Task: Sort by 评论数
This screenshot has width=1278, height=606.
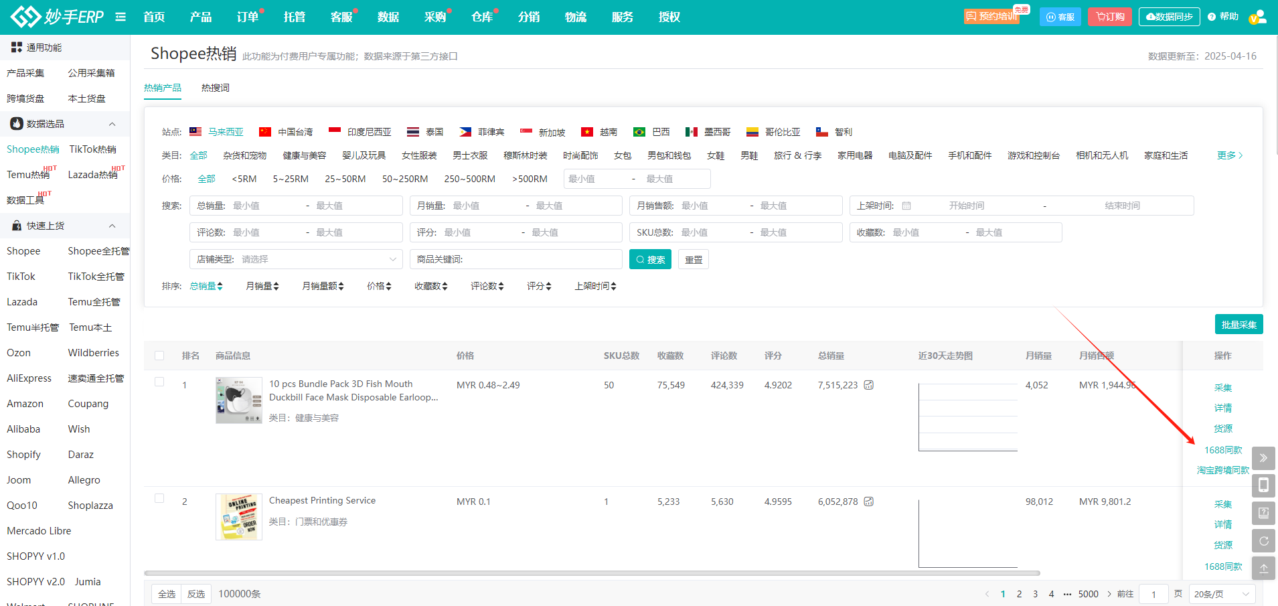Action: tap(487, 286)
